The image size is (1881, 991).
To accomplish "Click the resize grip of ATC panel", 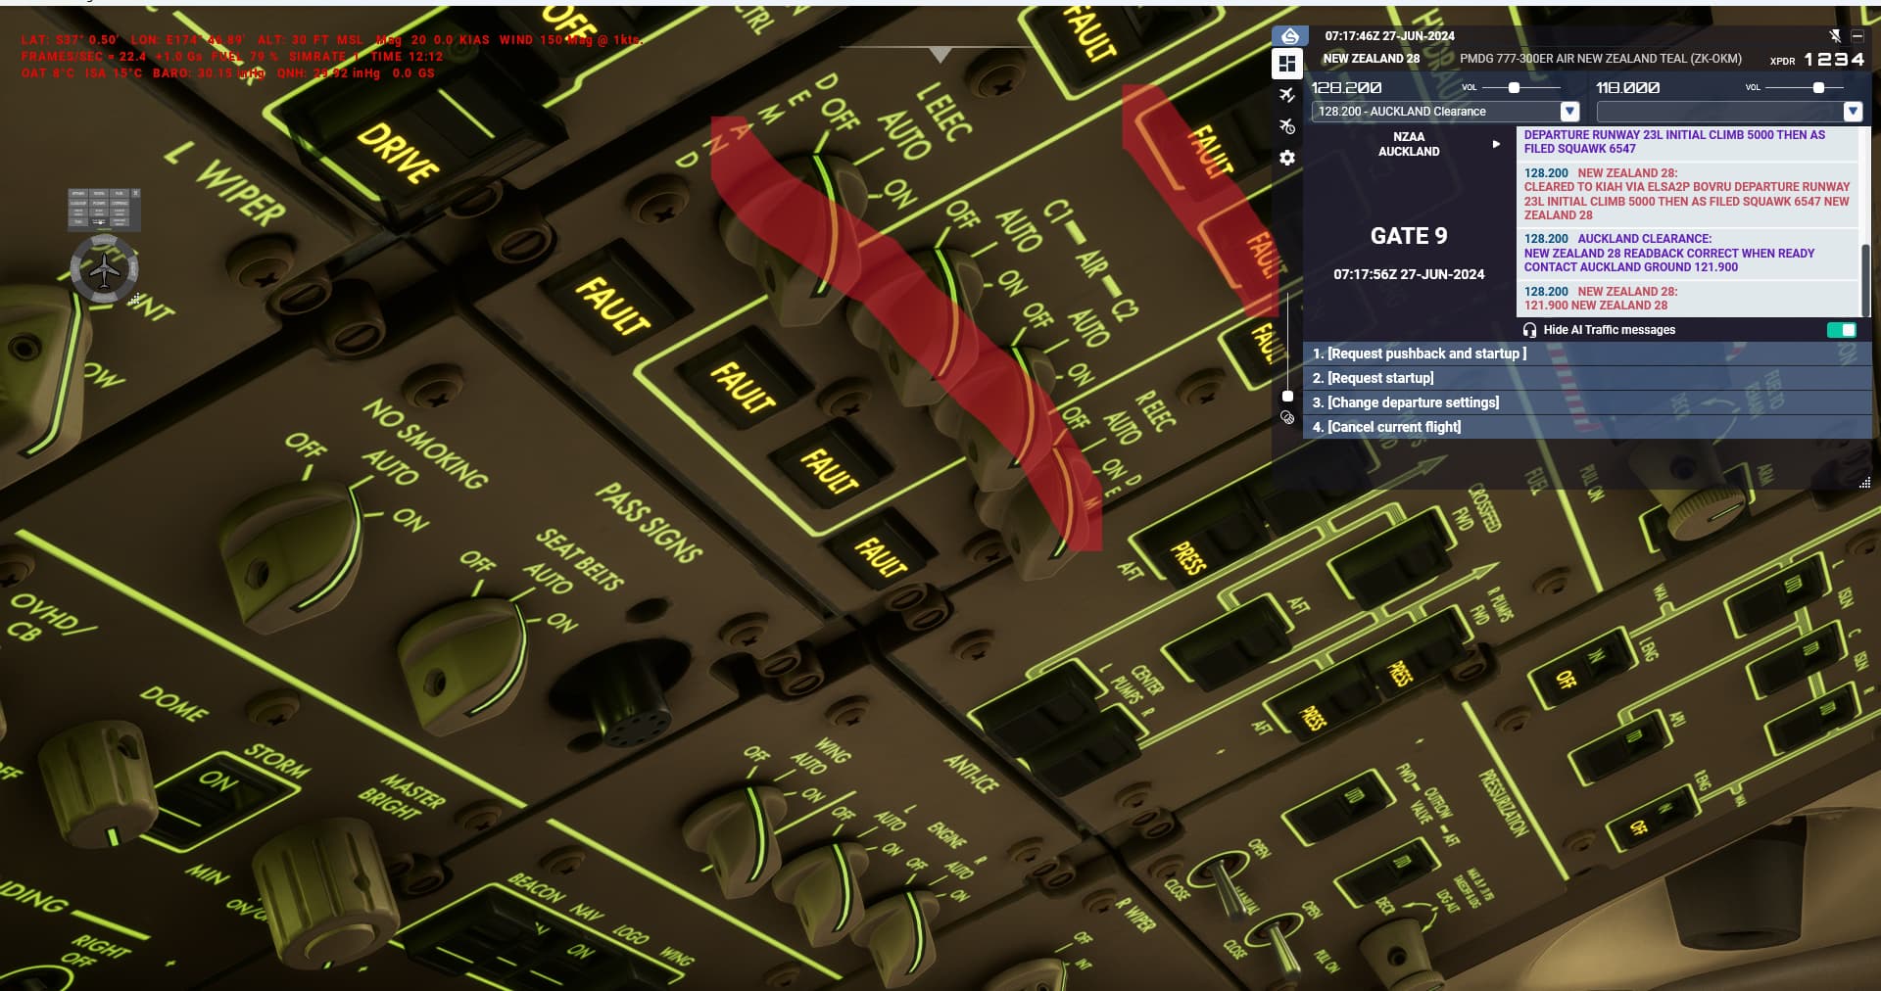I will tap(1864, 483).
